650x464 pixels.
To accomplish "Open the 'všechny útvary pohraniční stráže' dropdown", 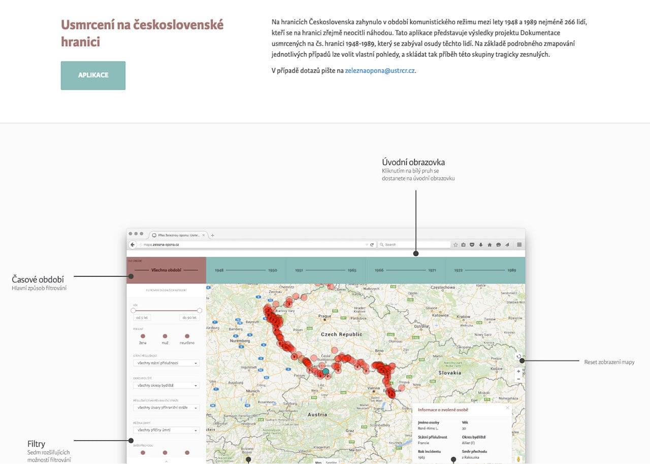I will point(166,408).
